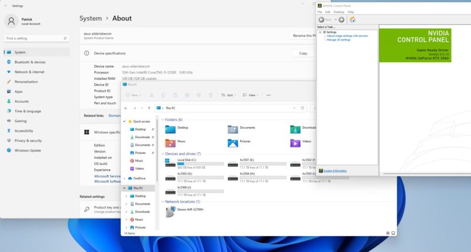This screenshot has width=471, height=252.
Task: Collapse the Devices and drives (7) group
Action: click(x=163, y=154)
